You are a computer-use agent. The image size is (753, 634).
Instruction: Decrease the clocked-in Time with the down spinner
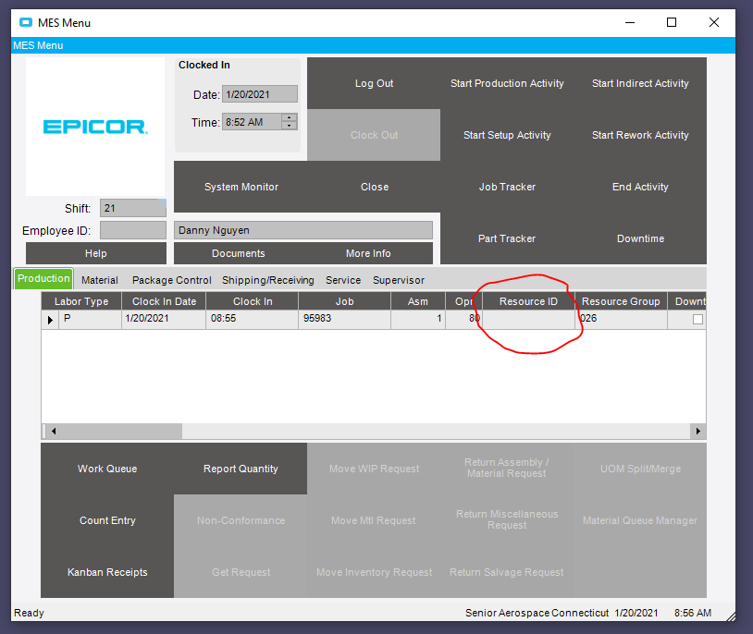pyautogui.click(x=290, y=126)
